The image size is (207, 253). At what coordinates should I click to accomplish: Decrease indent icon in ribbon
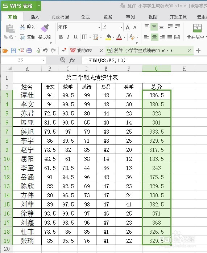(170, 27)
